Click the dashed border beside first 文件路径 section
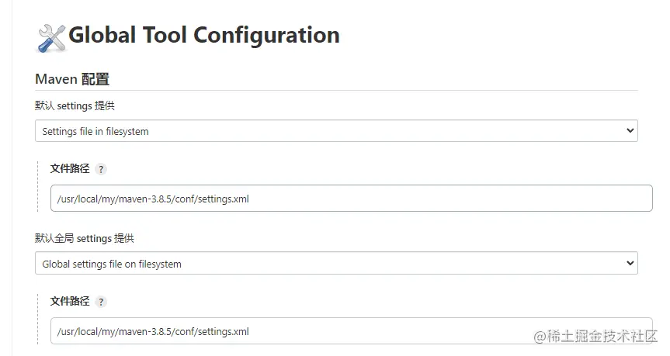Screen dimensions: 670x356 tap(37, 186)
